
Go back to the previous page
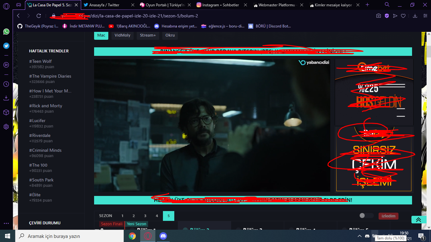click(18, 16)
